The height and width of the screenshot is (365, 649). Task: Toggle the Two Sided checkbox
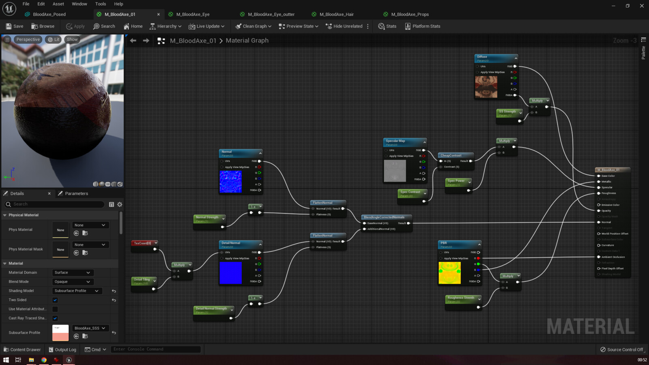click(55, 300)
